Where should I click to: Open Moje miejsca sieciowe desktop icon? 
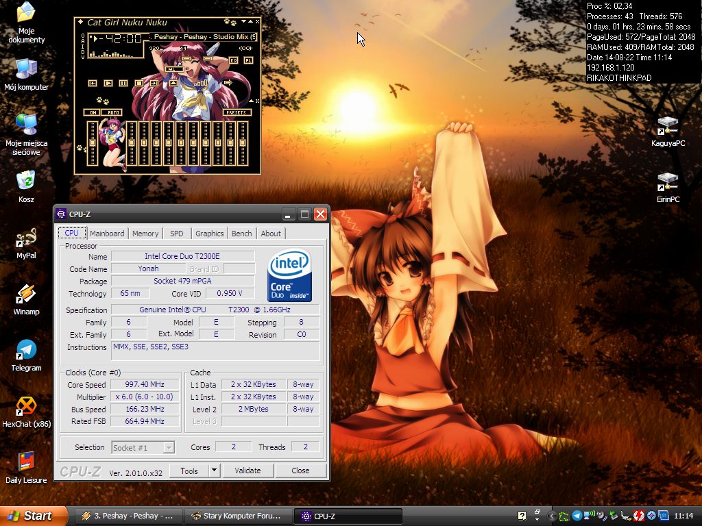[26, 134]
